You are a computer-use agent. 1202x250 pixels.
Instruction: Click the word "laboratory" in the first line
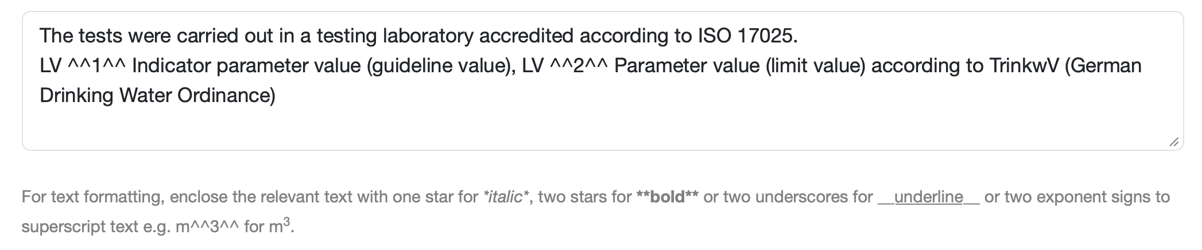428,36
